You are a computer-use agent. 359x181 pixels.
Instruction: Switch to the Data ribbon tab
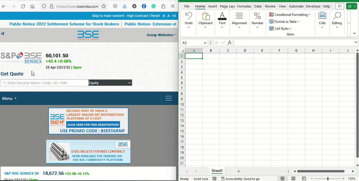pyautogui.click(x=258, y=6)
